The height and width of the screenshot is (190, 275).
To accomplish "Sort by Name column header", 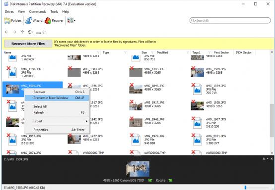I will (x=7, y=52).
